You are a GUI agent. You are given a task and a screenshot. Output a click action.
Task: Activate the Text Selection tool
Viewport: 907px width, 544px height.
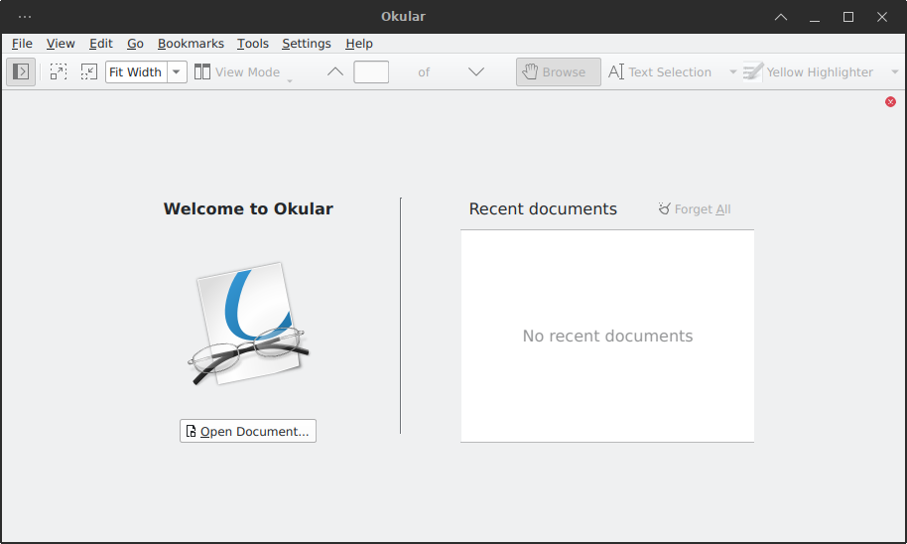pos(660,71)
